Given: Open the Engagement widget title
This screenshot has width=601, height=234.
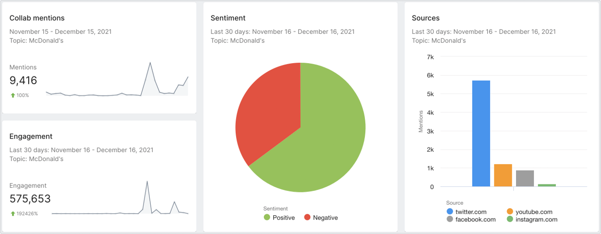Looking at the screenshot, I should click(x=31, y=136).
